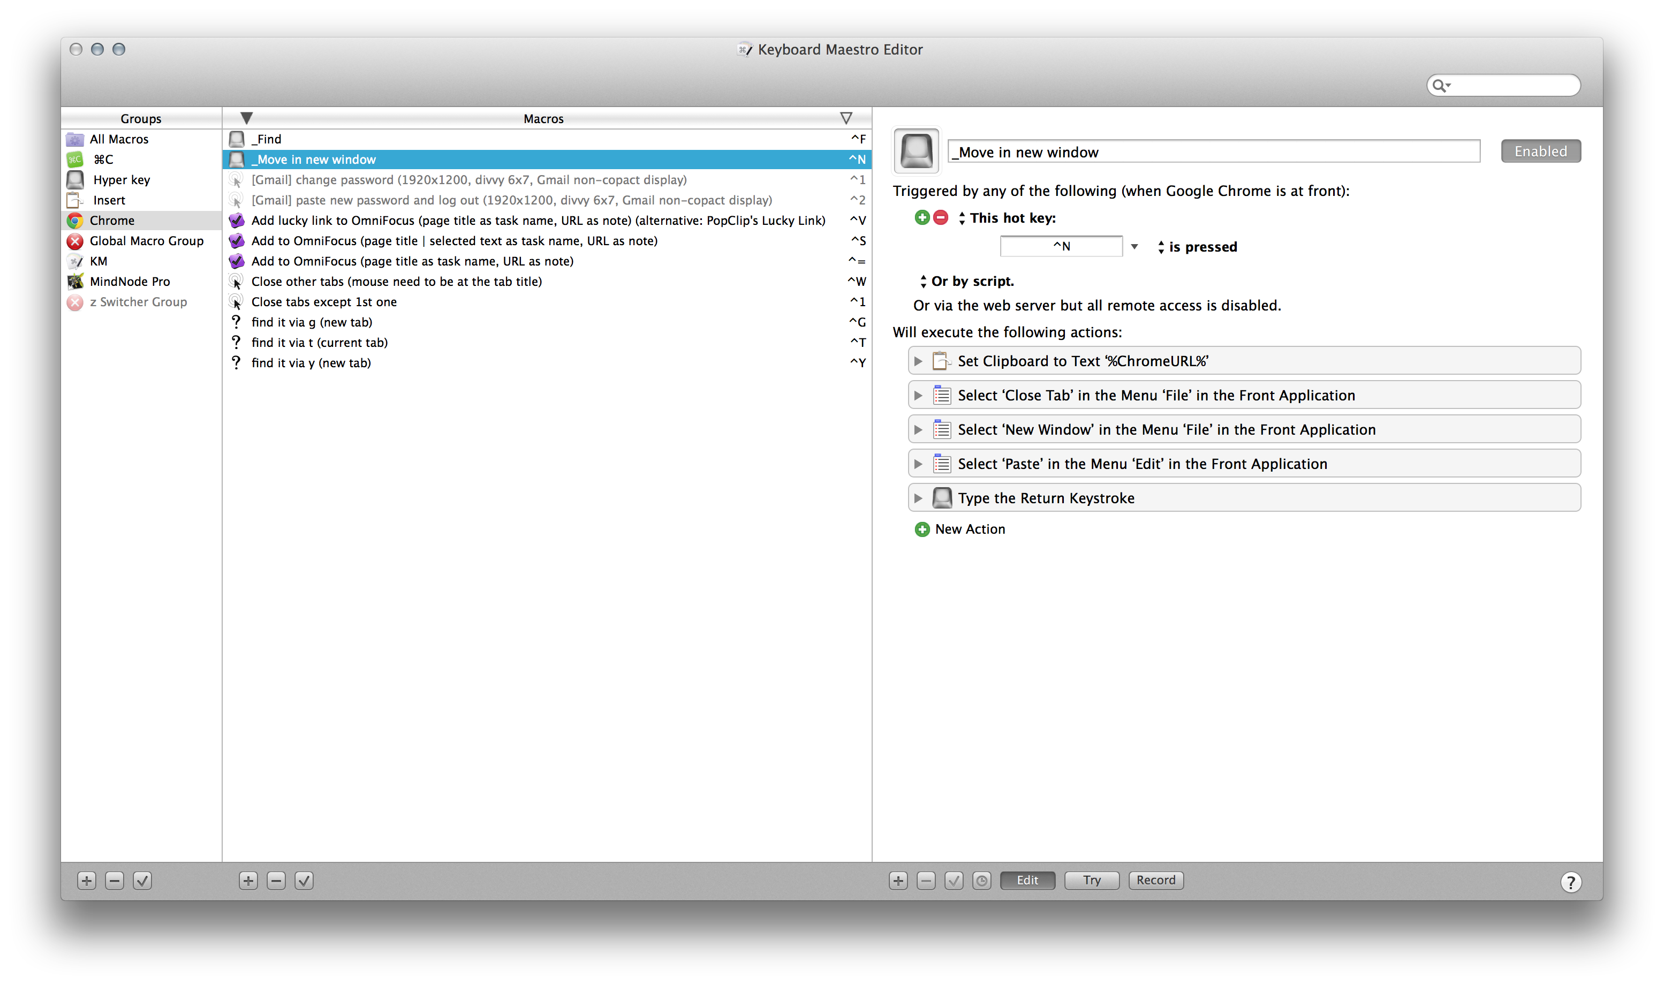Click the add new macro plus button
Screen dimensions: 1664x985
[246, 881]
